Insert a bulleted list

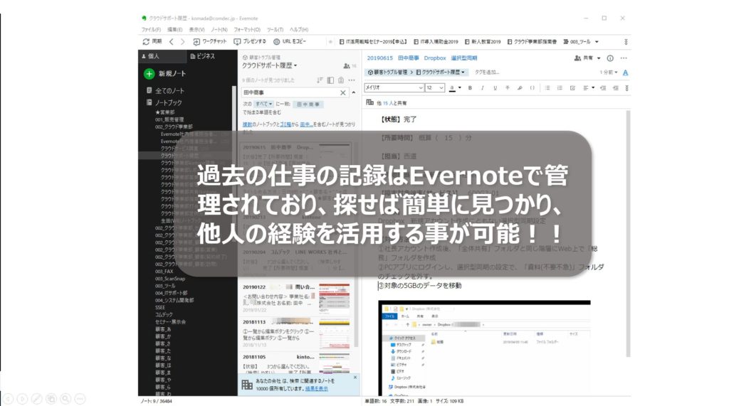click(547, 87)
